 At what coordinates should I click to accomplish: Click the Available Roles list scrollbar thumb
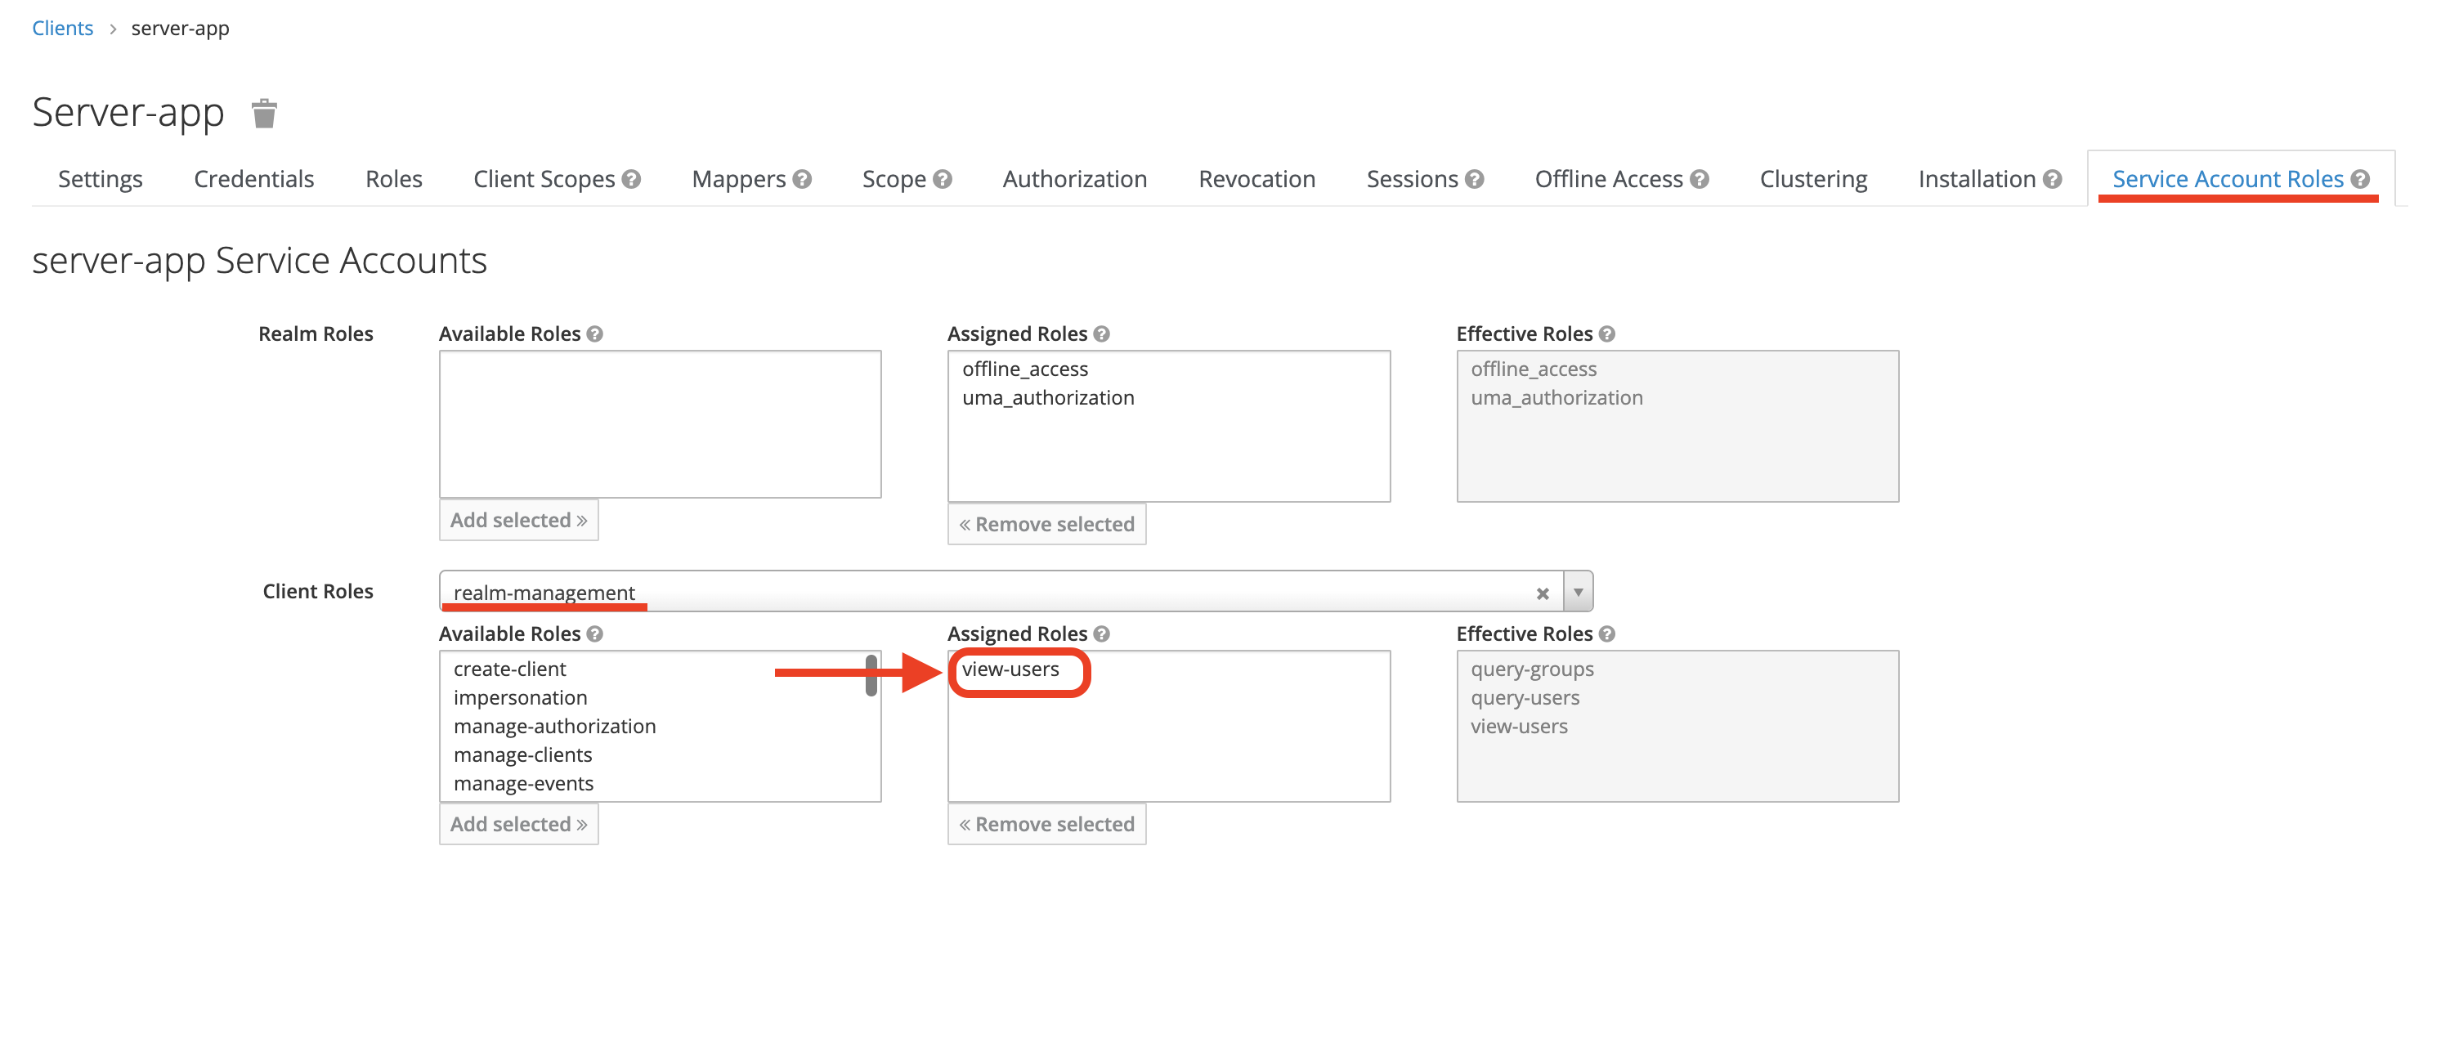(870, 676)
